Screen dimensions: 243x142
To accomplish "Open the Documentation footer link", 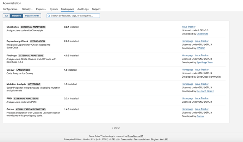I will coord(141,140).
